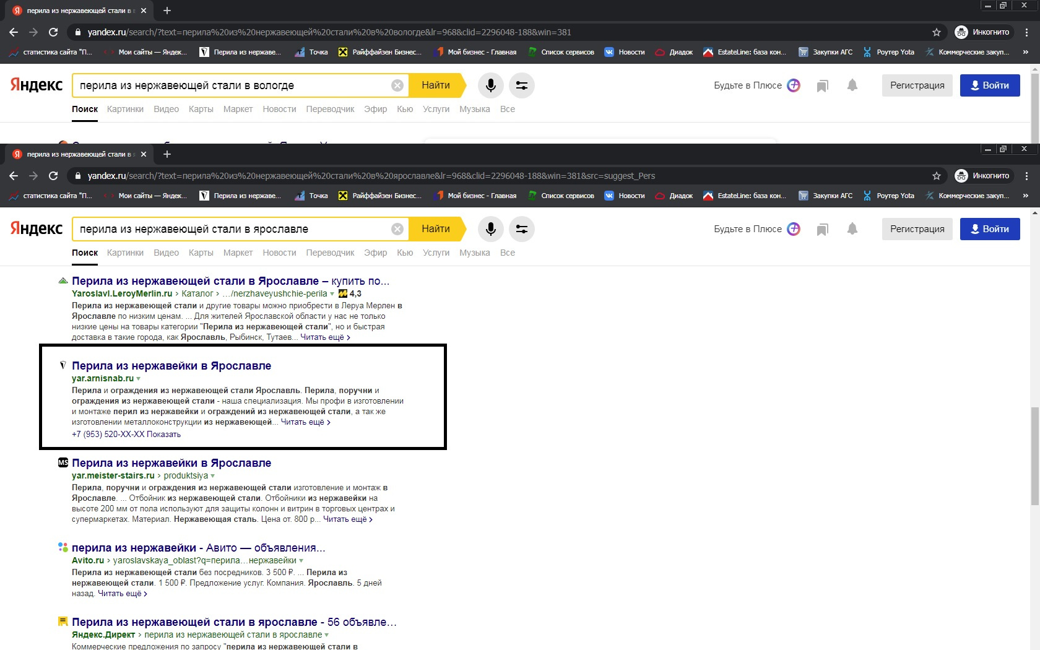The image size is (1040, 650).
Task: Show hidden bookmarks overflow in the Вологда window
Action: (x=1026, y=52)
